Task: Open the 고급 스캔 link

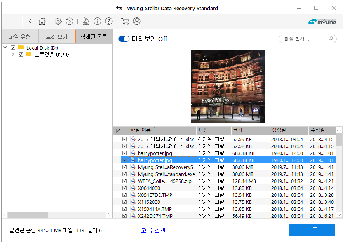Action: click(x=153, y=230)
